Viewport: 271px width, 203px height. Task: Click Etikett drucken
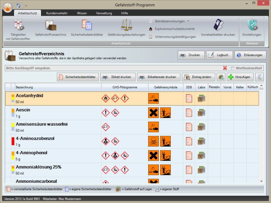[x=118, y=77]
